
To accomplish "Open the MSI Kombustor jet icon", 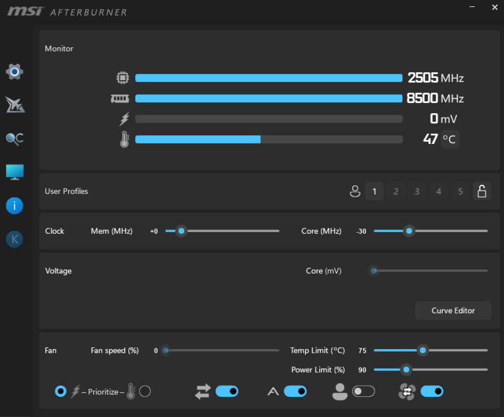I will [15, 105].
